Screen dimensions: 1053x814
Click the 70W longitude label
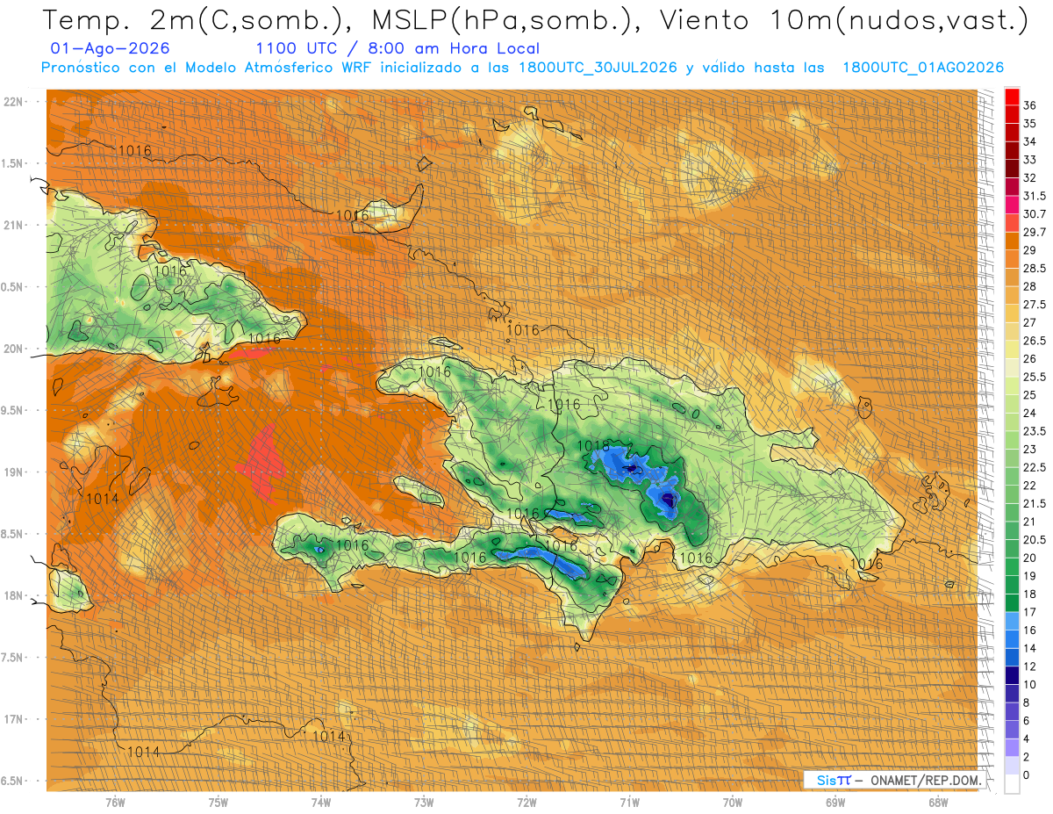733,803
